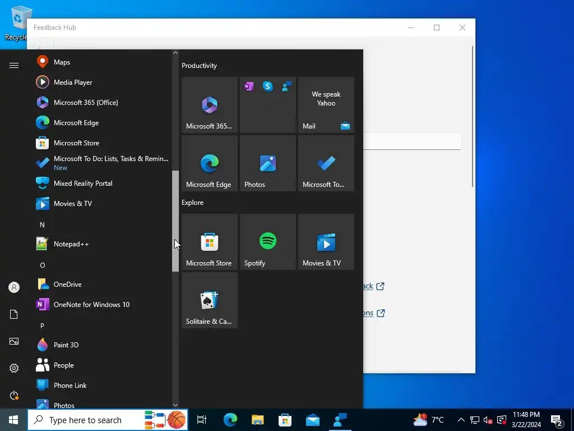Open Microsoft 365 (Office) in app list
Image resolution: width=574 pixels, height=431 pixels.
[101, 102]
